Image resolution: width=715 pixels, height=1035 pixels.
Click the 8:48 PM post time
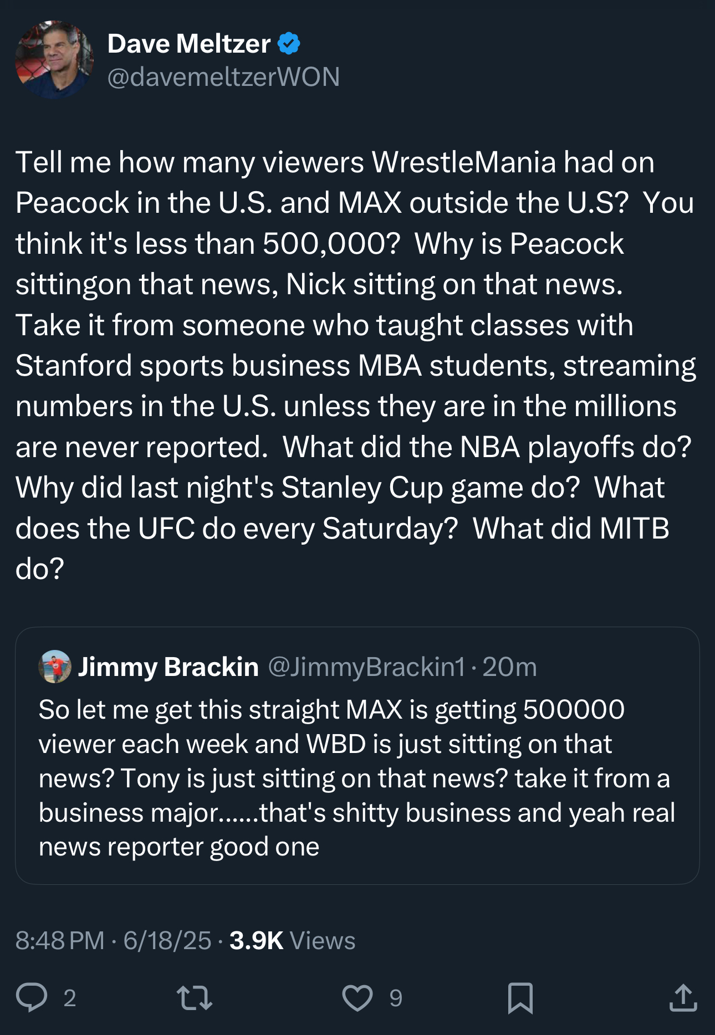click(60, 940)
